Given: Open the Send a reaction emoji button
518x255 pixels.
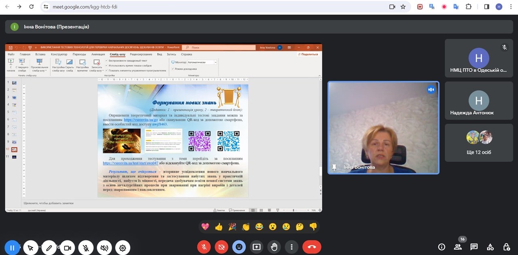Looking at the screenshot, I should 239,247.
